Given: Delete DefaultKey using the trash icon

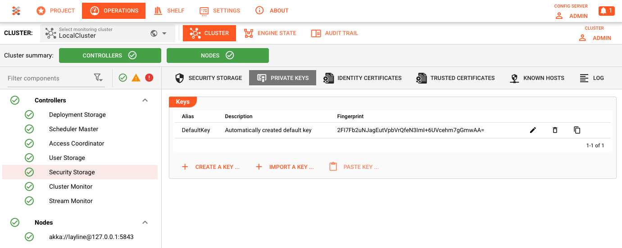Looking at the screenshot, I should click(555, 130).
